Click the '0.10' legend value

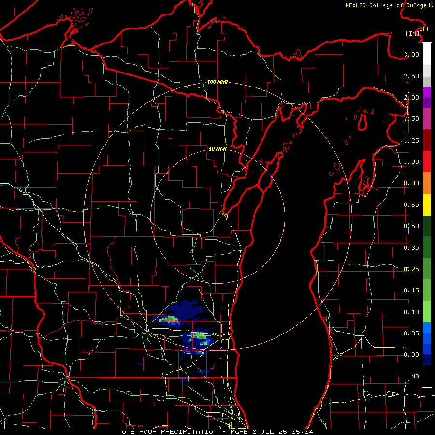tap(411, 312)
